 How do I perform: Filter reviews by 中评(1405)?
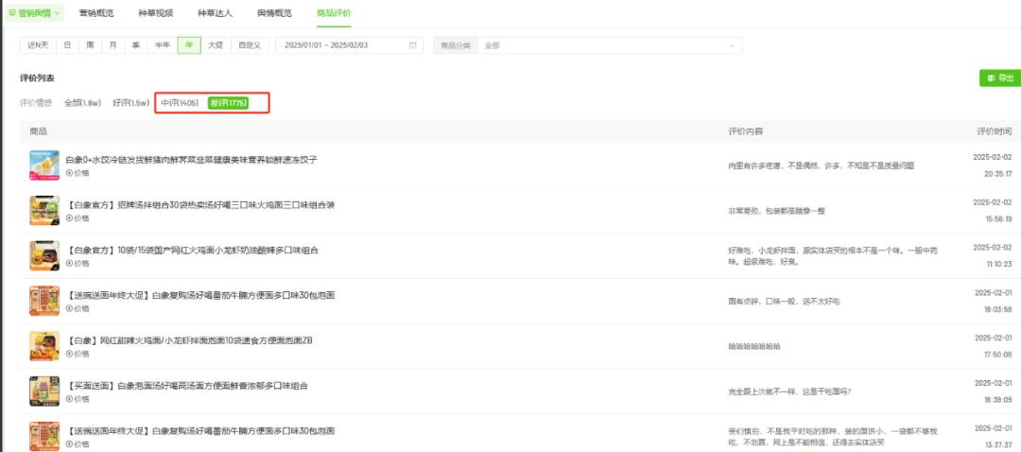[x=180, y=103]
